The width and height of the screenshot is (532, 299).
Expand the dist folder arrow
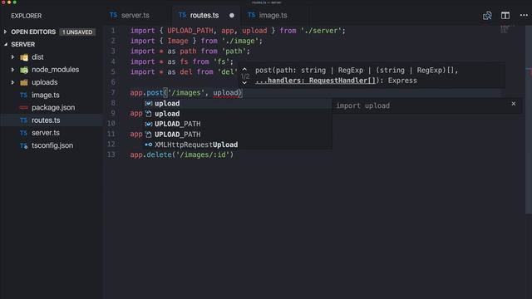[13, 57]
